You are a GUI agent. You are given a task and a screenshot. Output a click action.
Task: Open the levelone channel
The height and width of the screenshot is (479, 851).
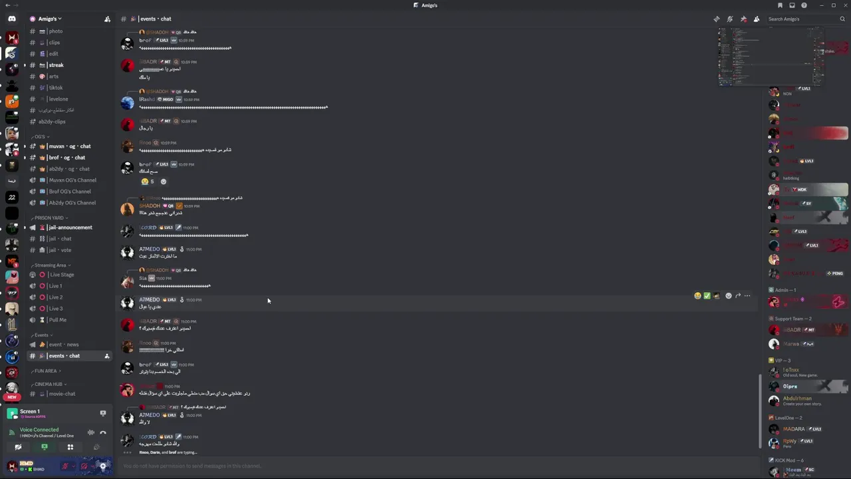(70, 99)
